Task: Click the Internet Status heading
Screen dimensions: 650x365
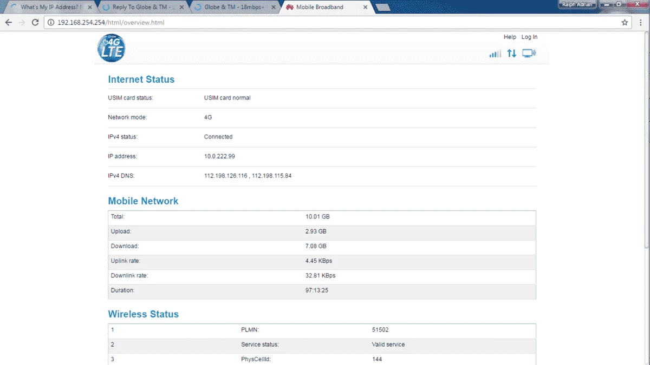Action: (x=141, y=79)
